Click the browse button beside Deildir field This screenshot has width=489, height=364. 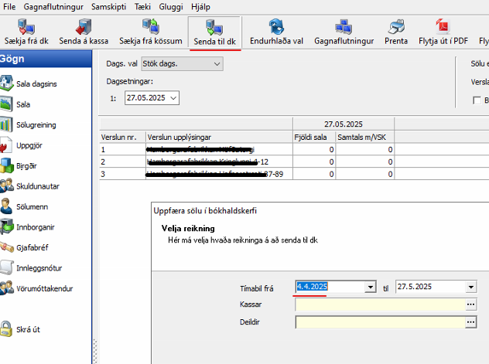(x=470, y=322)
